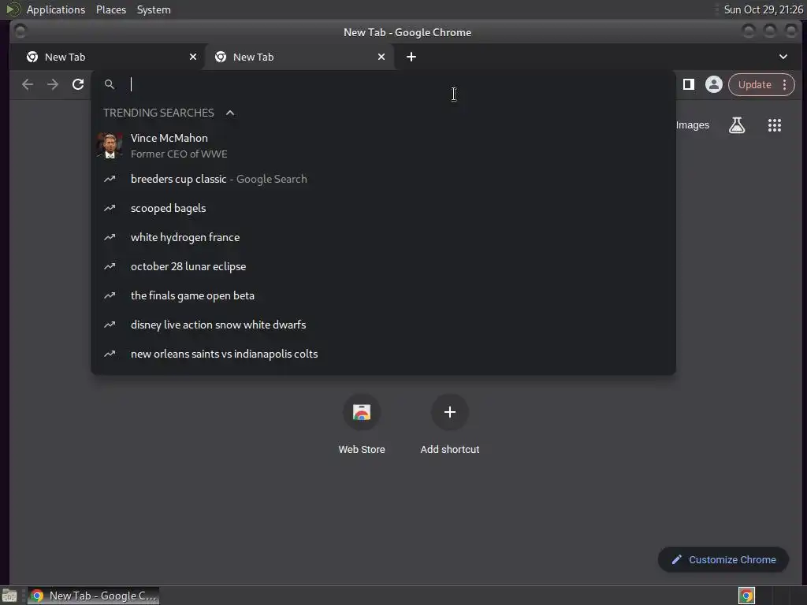This screenshot has height=605, width=807.
Task: Click the Add shortcut plus icon
Action: click(x=450, y=412)
